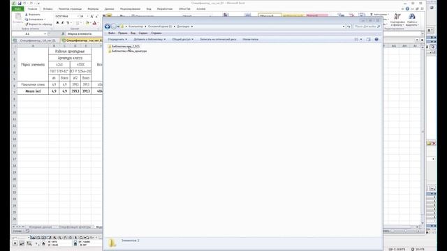Switch to Excel Разметка страницы tab

[x=70, y=9]
